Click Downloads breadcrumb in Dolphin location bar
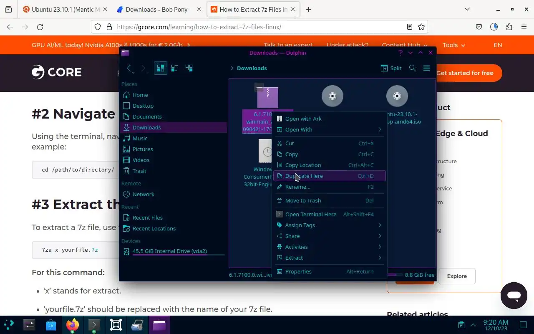This screenshot has width=534, height=334. (252, 68)
